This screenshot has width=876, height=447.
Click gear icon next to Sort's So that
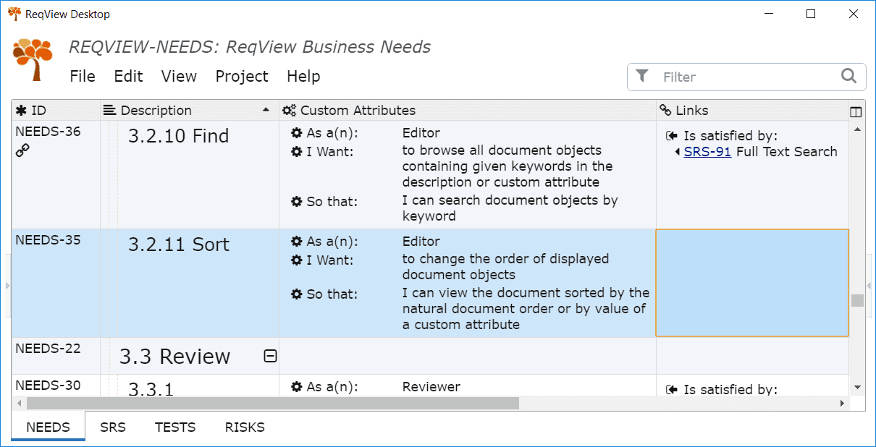tap(296, 294)
